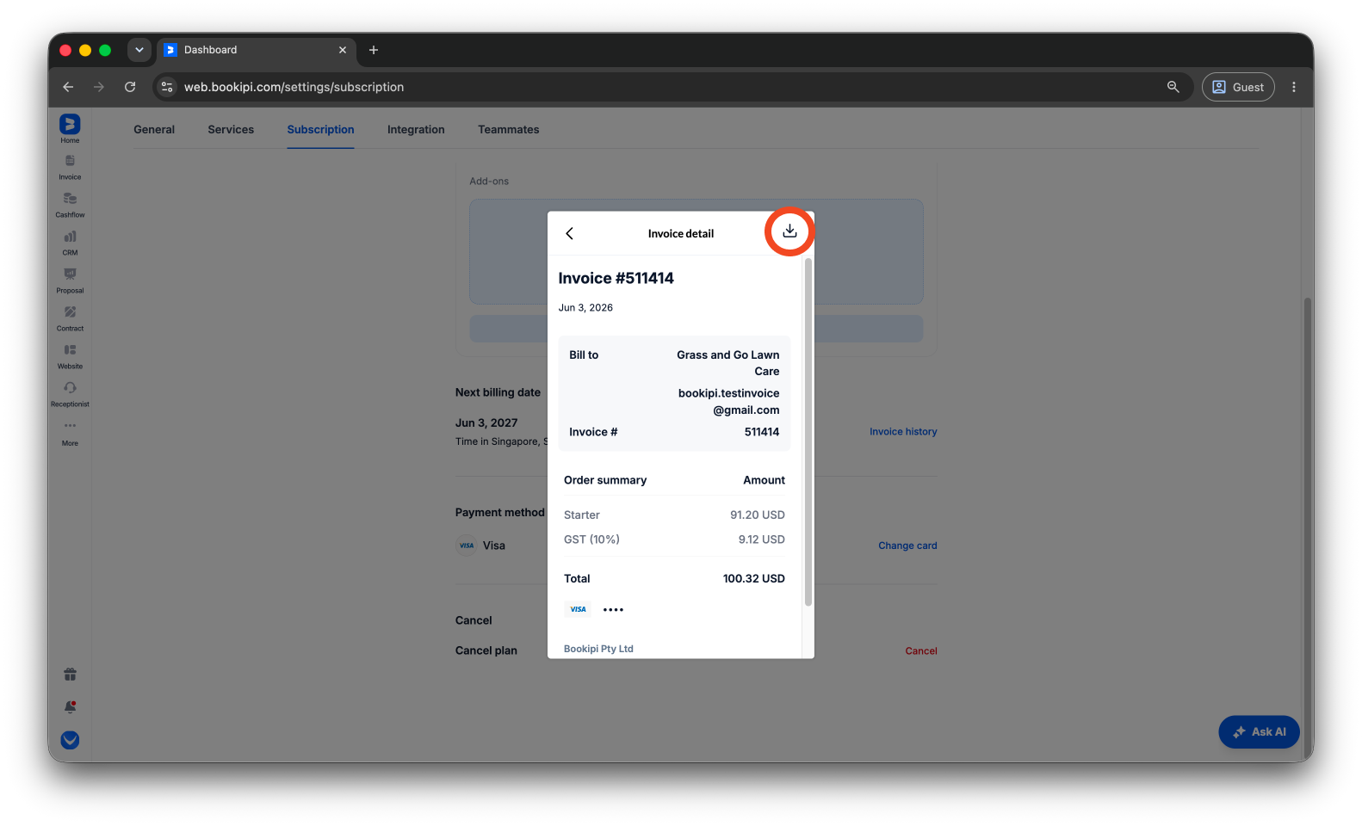This screenshot has width=1362, height=826.
Task: Click the Starter 91.20 USD amount
Action: click(757, 515)
